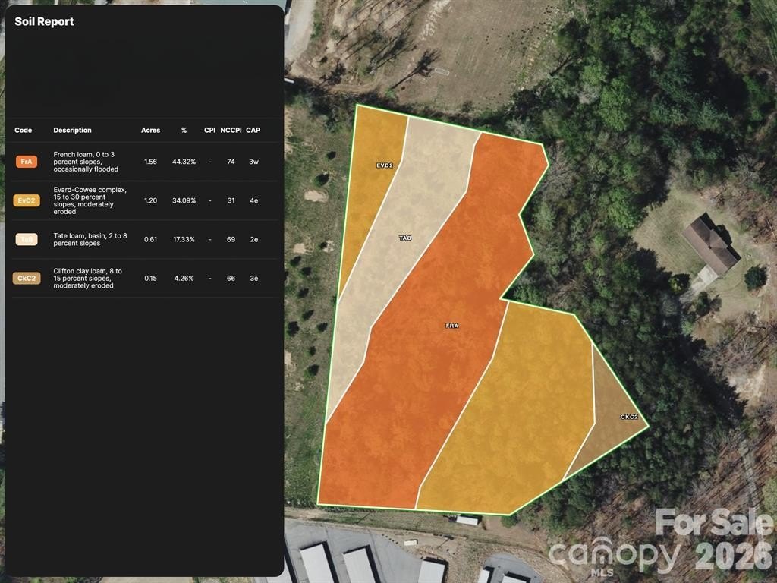Select the Evard-Cowee complex description row
The image size is (777, 583).
pos(143,200)
